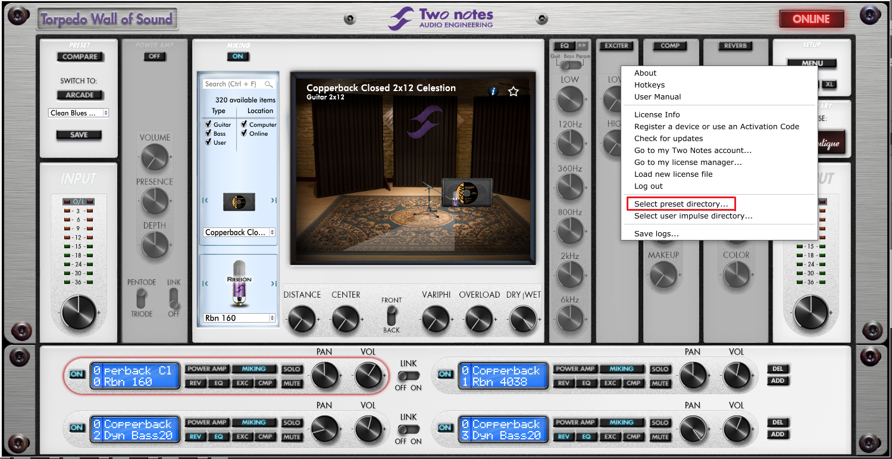Click the red ONLINE button

[x=811, y=19]
